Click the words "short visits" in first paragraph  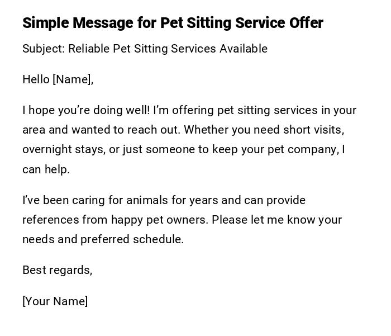(x=313, y=130)
